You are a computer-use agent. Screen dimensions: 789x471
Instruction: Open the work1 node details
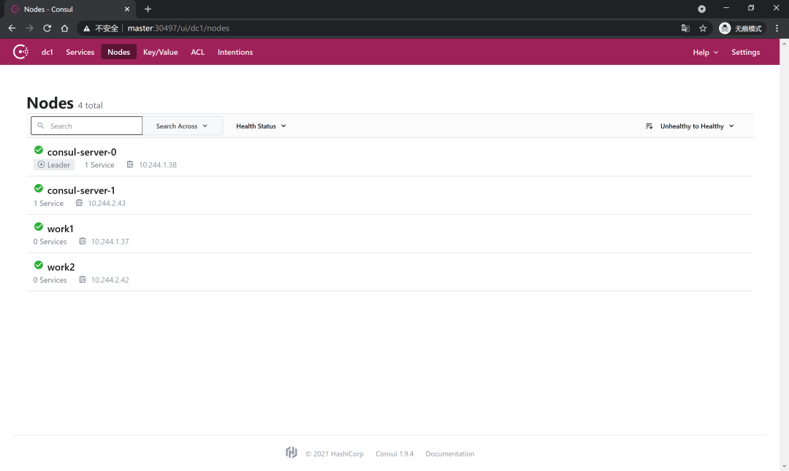coord(61,229)
